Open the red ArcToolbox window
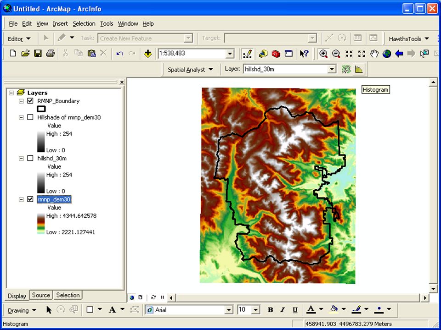The image size is (441, 330). (x=276, y=54)
